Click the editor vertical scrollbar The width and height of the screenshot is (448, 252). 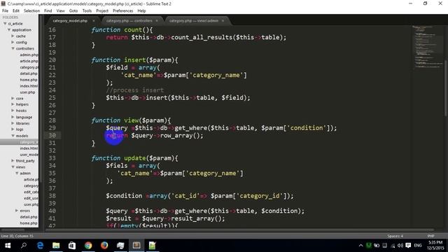click(446, 88)
